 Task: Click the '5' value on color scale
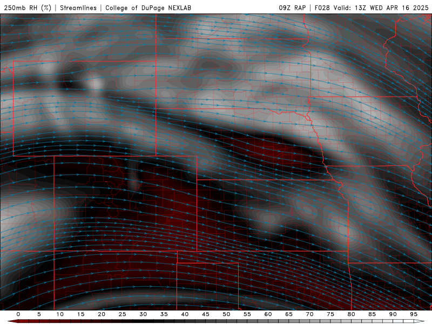click(x=39, y=314)
